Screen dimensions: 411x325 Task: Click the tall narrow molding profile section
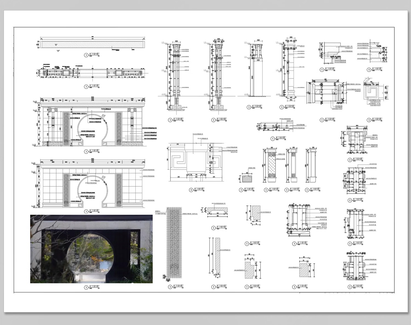pyautogui.click(x=217, y=256)
